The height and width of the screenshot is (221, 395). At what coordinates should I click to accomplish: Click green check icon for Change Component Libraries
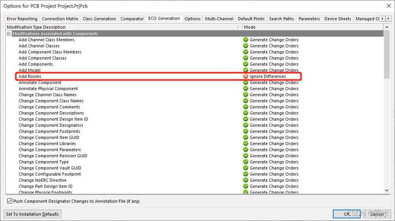pyautogui.click(x=246, y=144)
